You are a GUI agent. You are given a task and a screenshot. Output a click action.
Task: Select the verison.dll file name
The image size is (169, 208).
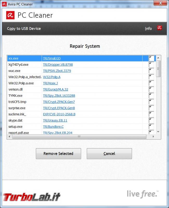[16, 89]
